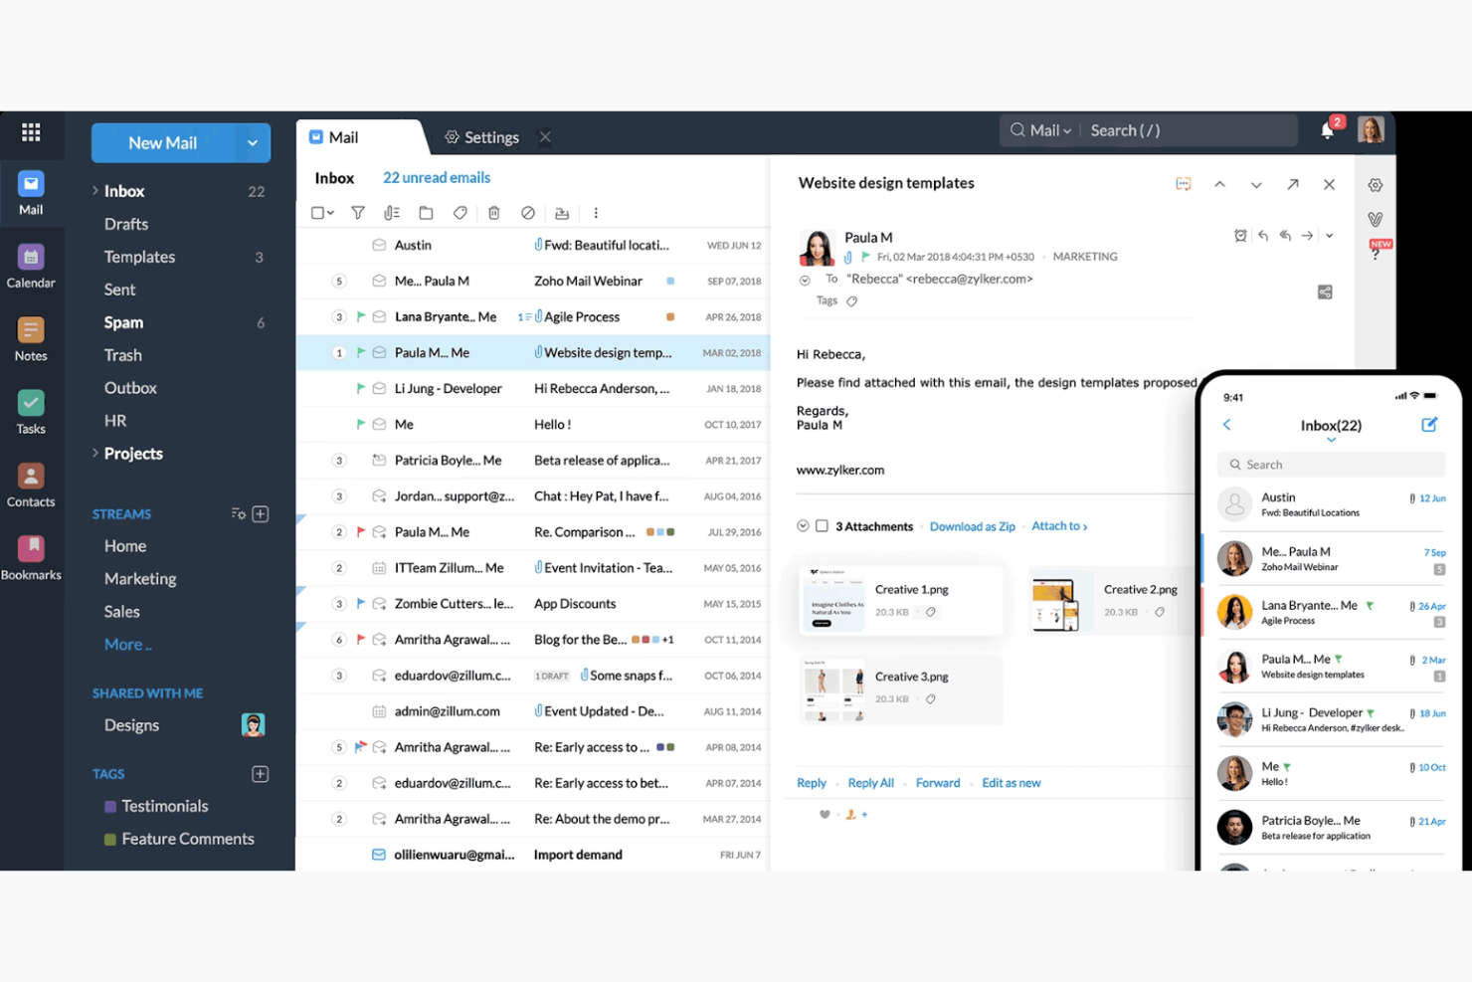1472x982 pixels.
Task: Add a new stream with plus icon
Action: pyautogui.click(x=261, y=514)
